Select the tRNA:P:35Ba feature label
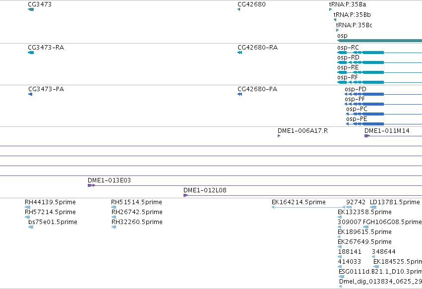Viewport: 422px width, 289px height. 348,4
